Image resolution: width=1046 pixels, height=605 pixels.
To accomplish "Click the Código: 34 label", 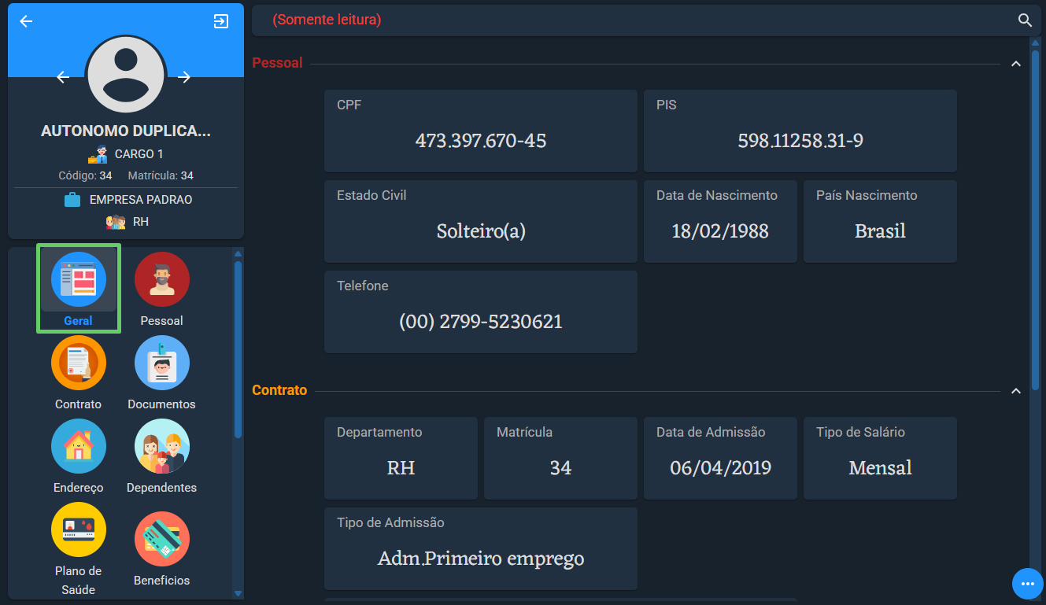I will tap(85, 175).
